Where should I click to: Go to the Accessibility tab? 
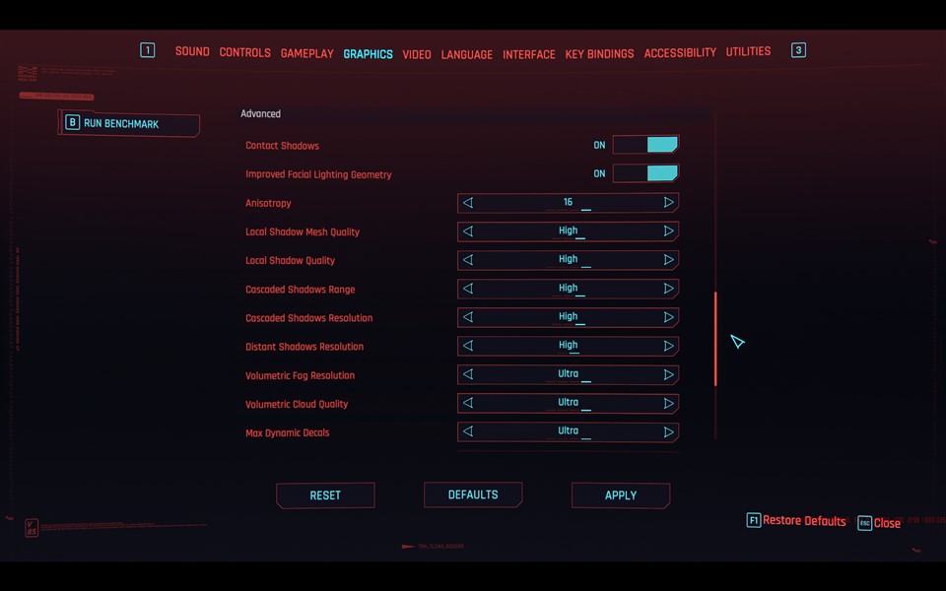click(680, 53)
